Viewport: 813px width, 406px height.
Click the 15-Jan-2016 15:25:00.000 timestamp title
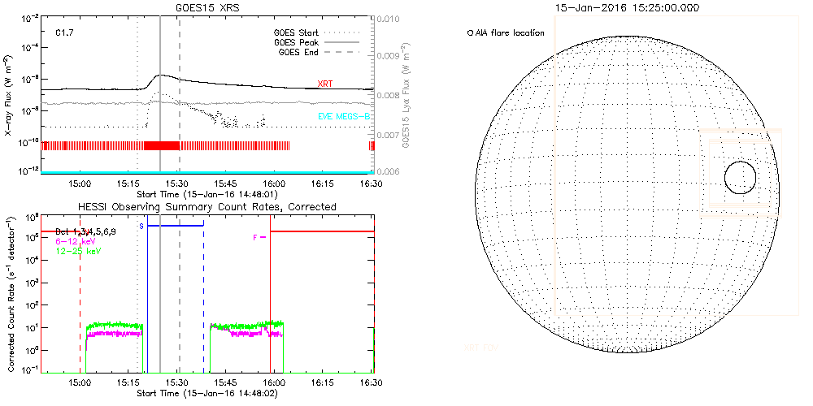coord(626,7)
